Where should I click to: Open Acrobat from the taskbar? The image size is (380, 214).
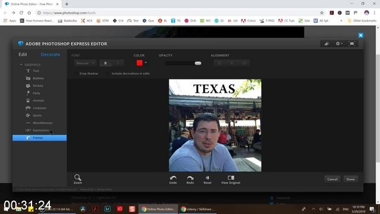click(x=95, y=209)
